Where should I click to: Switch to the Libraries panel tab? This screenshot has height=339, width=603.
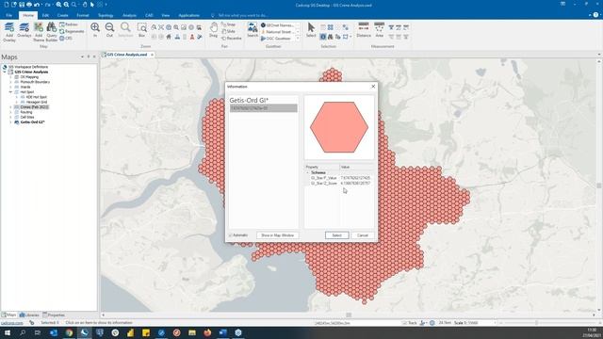(x=29, y=315)
